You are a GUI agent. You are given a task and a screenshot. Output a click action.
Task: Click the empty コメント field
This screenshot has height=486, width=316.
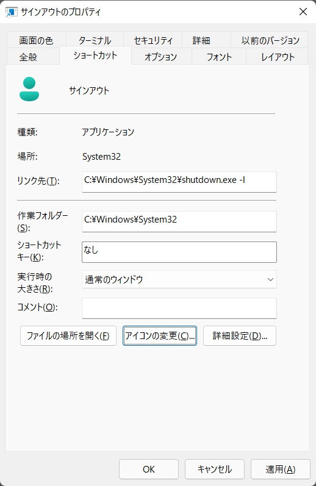click(x=179, y=309)
